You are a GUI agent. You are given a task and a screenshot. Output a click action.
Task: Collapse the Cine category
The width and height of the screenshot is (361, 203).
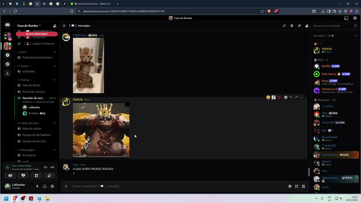coord(23,52)
